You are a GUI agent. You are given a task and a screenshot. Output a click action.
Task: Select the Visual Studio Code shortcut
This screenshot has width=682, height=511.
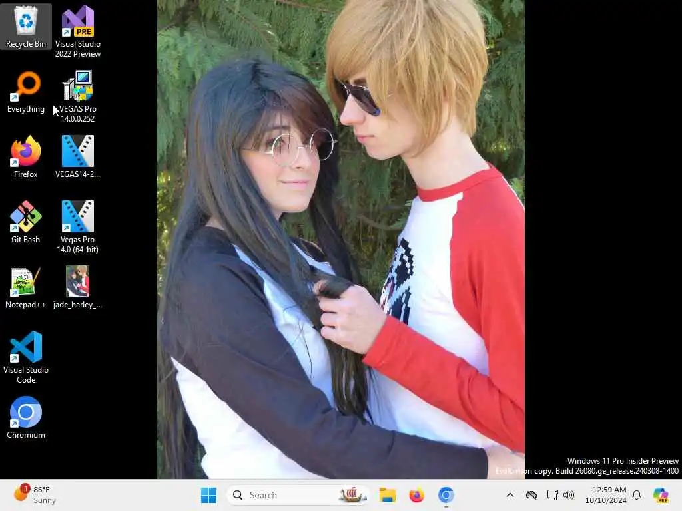pos(26,357)
